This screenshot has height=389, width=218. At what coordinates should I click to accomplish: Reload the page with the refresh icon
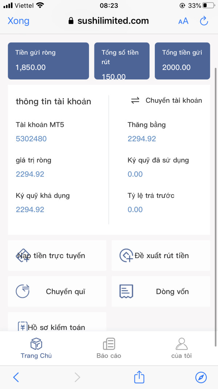click(x=204, y=21)
